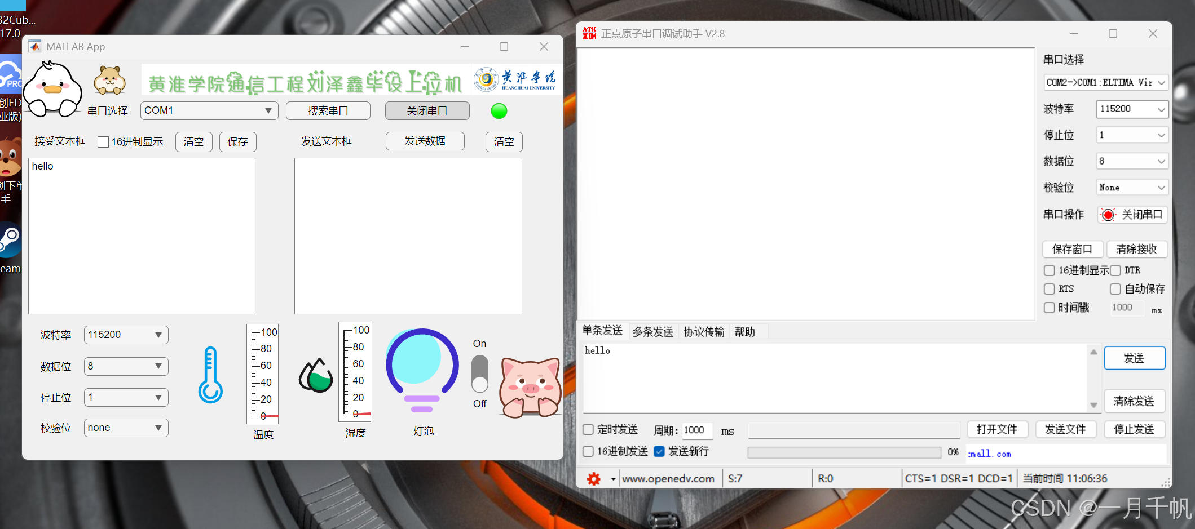The width and height of the screenshot is (1195, 529).
Task: Expand dropdown arrow beside gear icon
Action: pyautogui.click(x=613, y=479)
